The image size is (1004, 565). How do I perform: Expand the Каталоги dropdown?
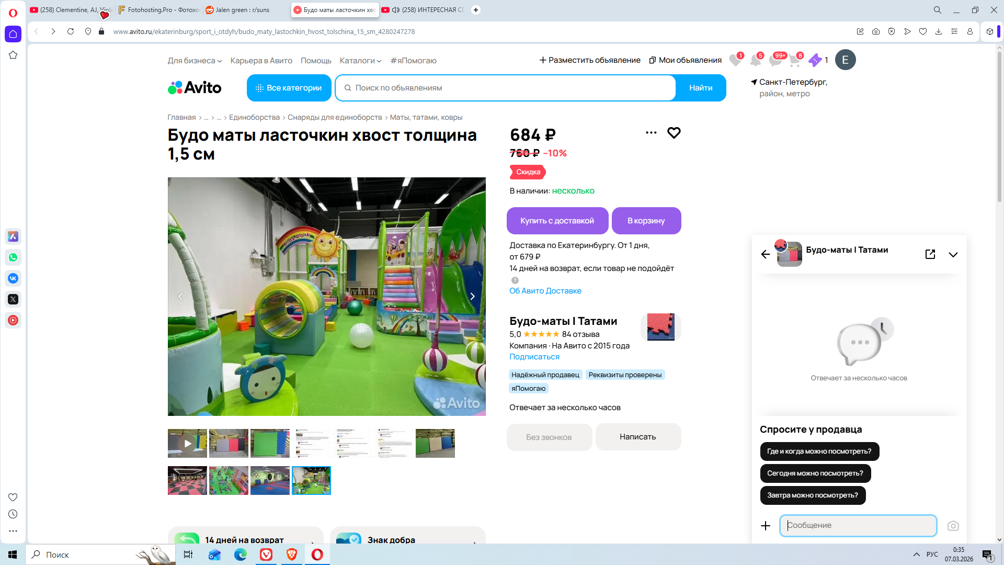[360, 61]
